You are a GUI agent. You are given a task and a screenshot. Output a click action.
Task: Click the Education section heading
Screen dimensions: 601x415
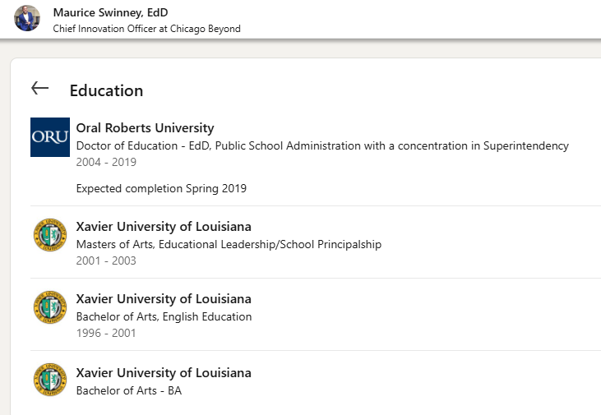(106, 90)
